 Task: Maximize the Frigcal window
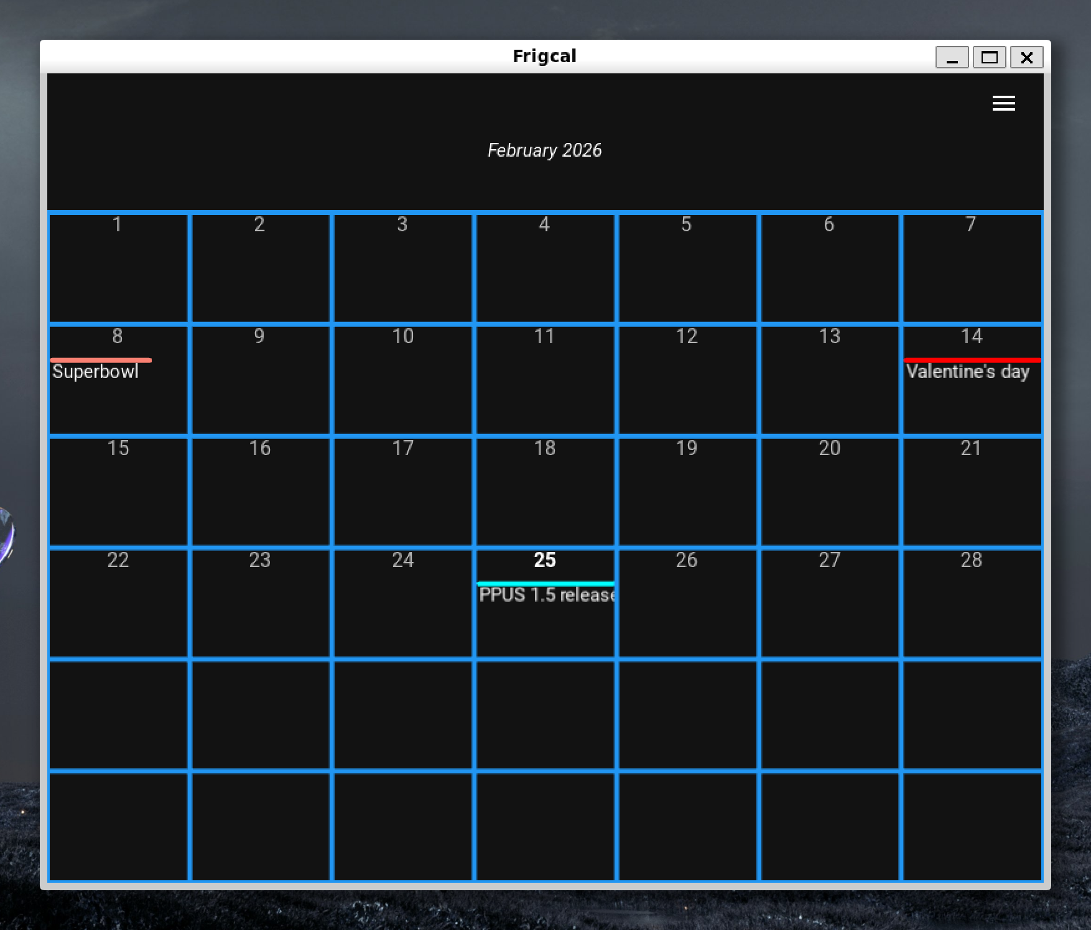pyautogui.click(x=989, y=58)
